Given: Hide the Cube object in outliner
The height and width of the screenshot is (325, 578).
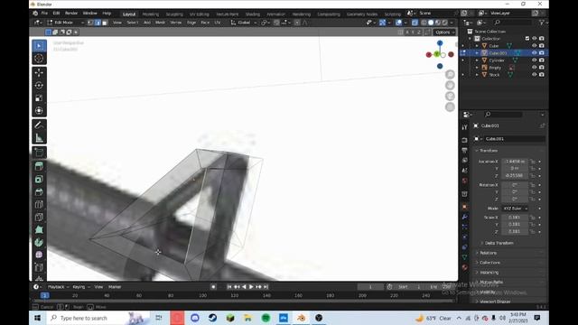Looking at the screenshot, I should click(534, 46).
